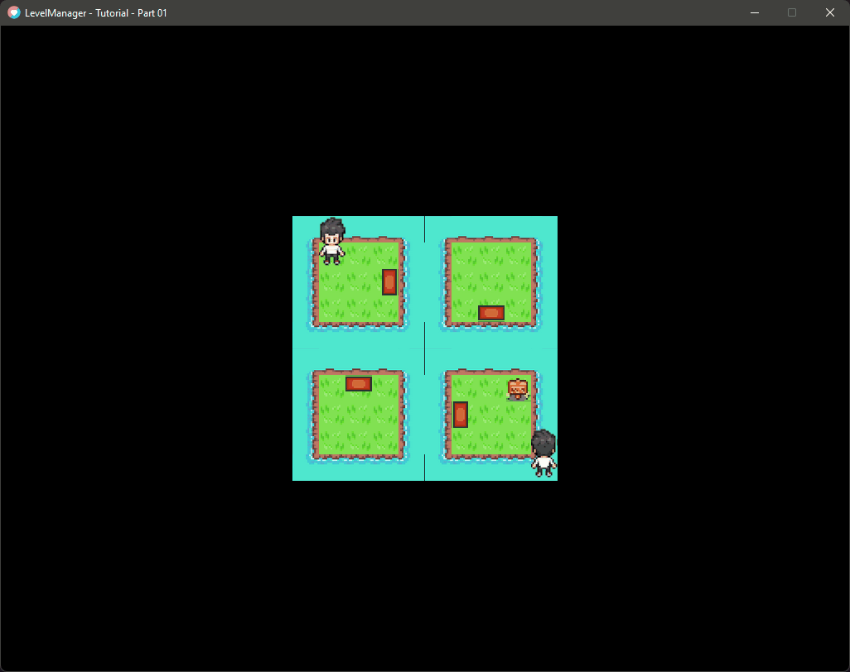Click the vertical red door on top-left island
Screen dimensions: 850x672
coord(388,282)
